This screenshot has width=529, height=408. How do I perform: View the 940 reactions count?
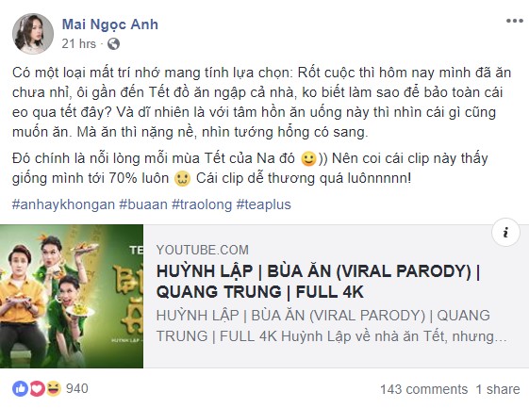click(77, 388)
